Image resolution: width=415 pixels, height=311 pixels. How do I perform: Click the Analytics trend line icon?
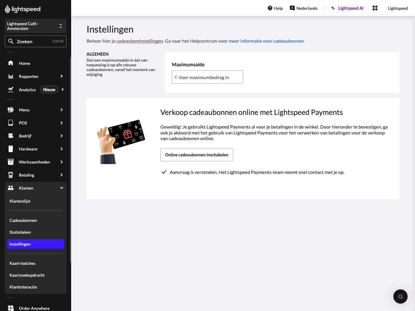click(11, 89)
